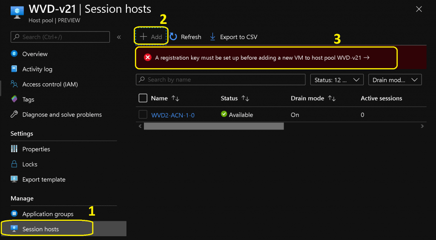This screenshot has height=240, width=436.
Task: Click the Tags icon
Action: click(14, 99)
